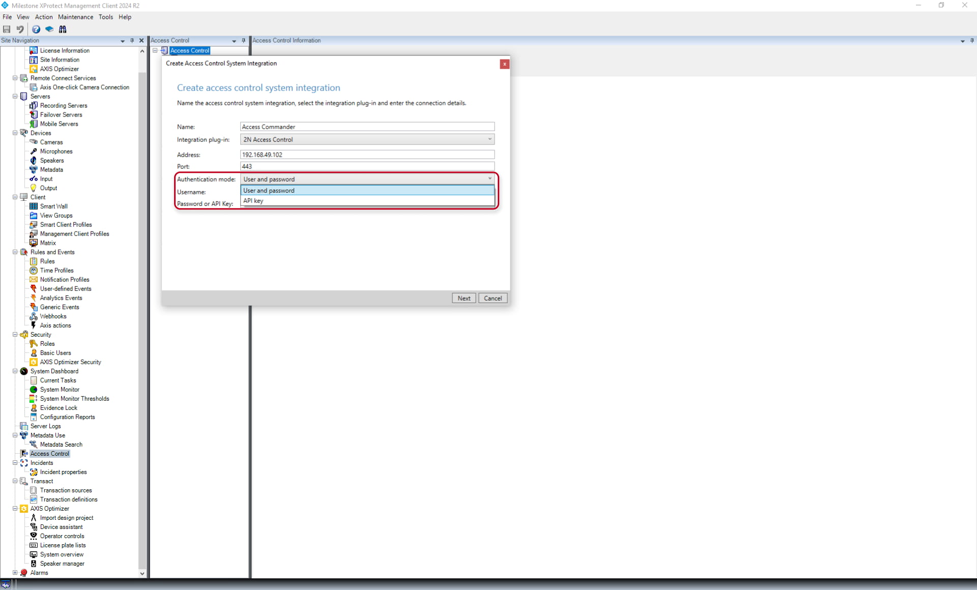977x590 pixels.
Task: Collapse the Rules and Events node
Action: point(15,252)
